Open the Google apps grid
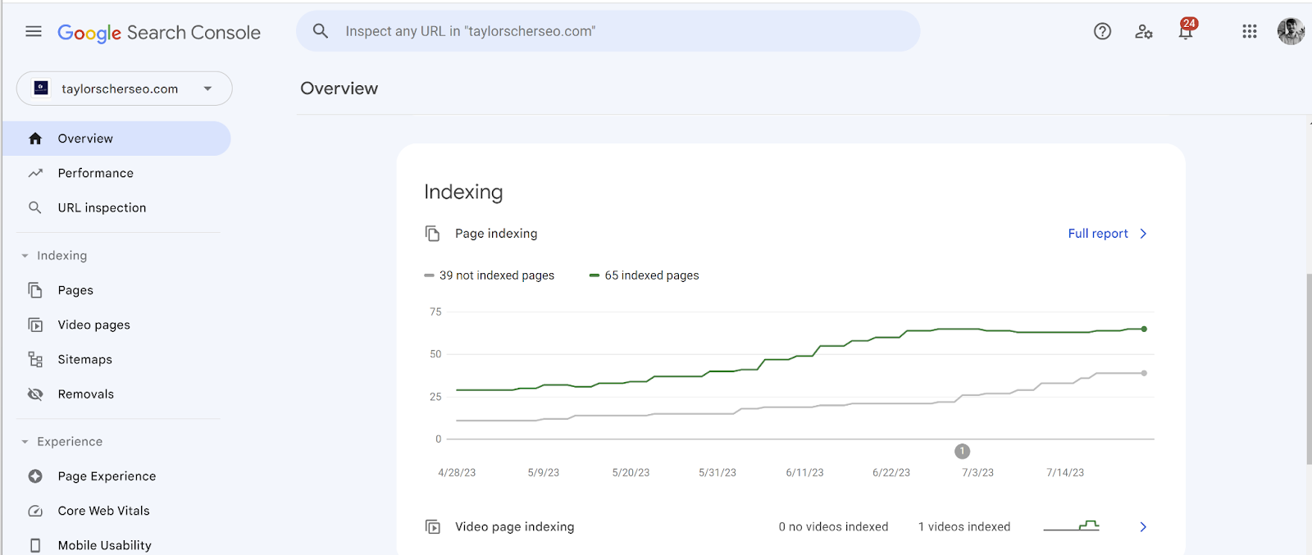1312x555 pixels. (x=1249, y=32)
